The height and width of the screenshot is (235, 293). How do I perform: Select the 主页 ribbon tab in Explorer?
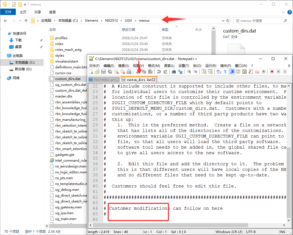click(x=23, y=12)
